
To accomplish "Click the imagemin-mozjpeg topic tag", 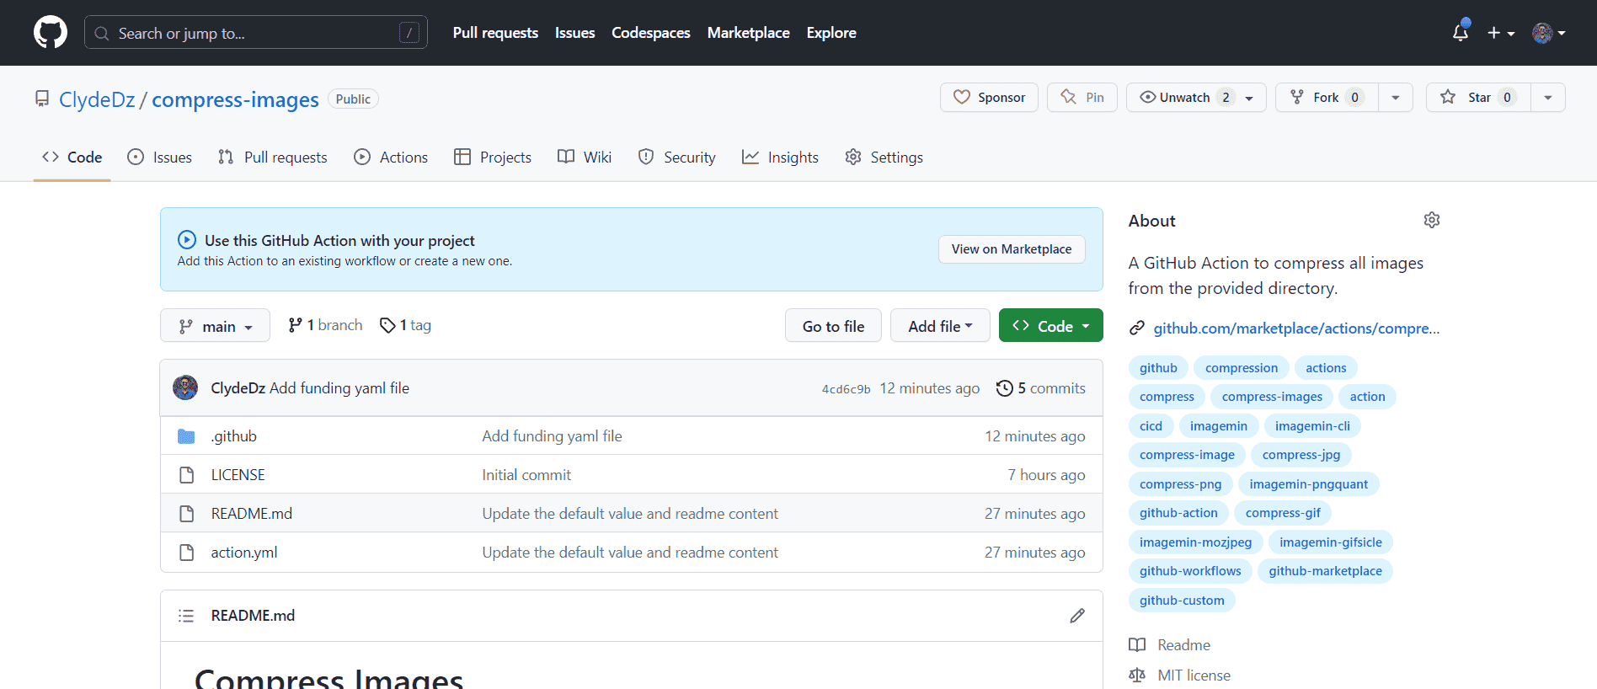I will [1195, 542].
